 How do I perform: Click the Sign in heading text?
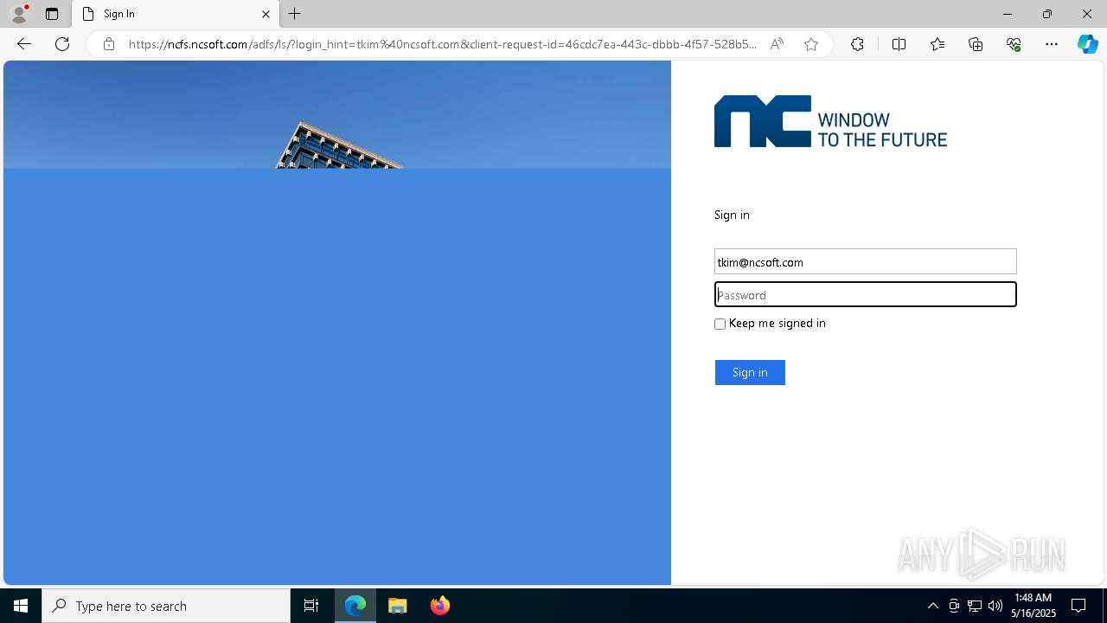[732, 215]
